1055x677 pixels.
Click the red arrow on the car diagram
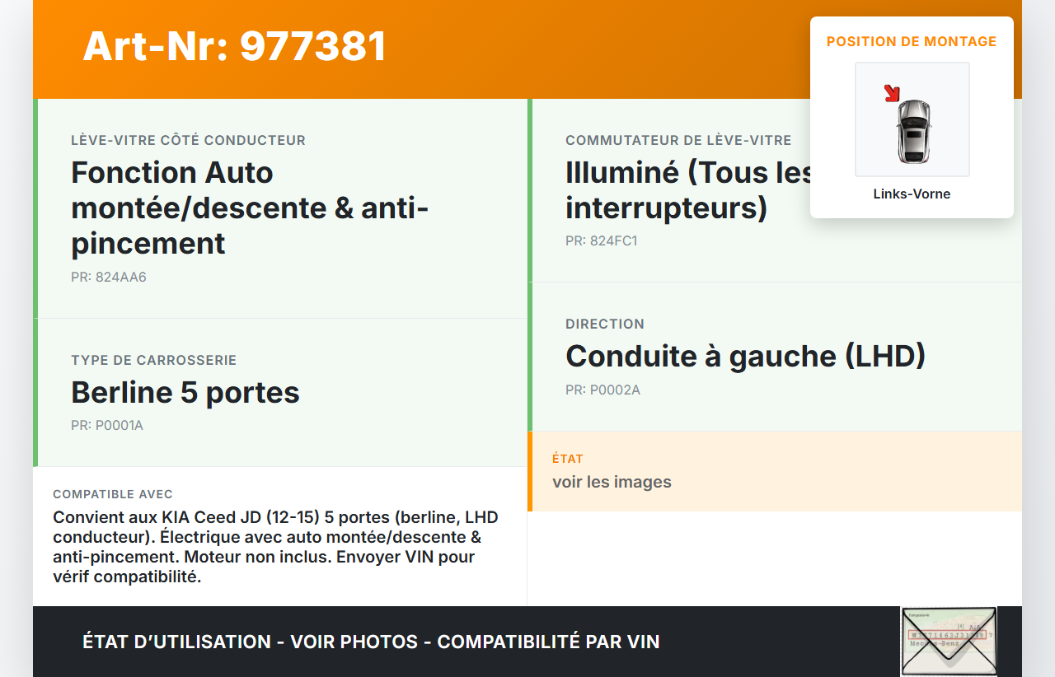click(x=892, y=93)
